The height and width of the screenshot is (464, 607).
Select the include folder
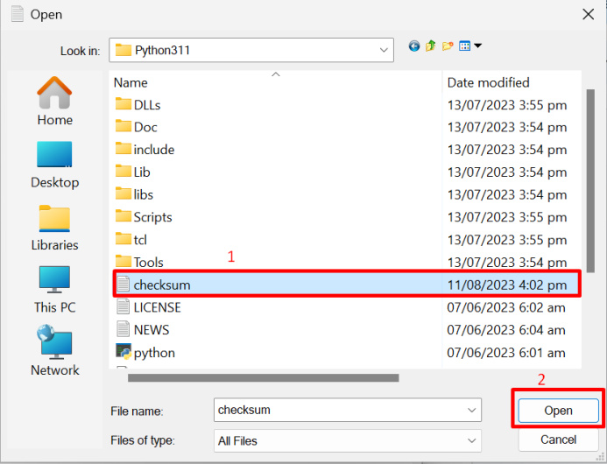(x=145, y=150)
